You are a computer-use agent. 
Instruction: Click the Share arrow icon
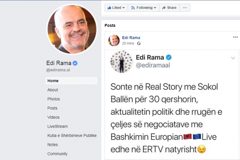(164, 8)
